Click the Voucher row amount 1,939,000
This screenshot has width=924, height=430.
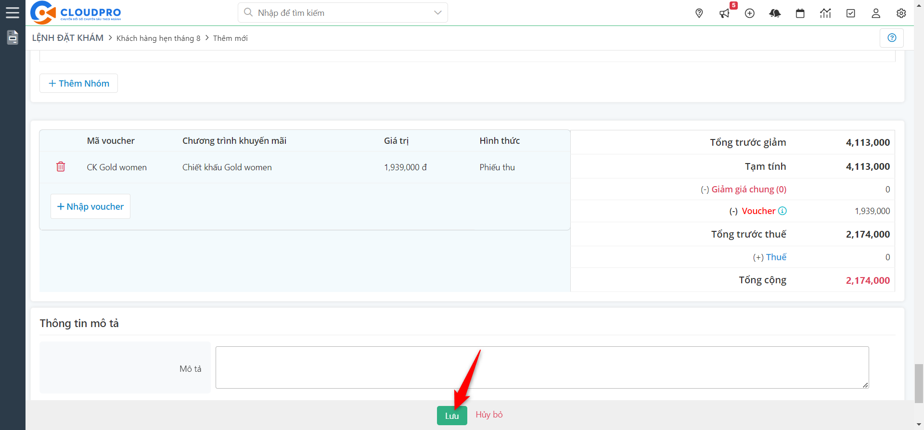coord(872,211)
